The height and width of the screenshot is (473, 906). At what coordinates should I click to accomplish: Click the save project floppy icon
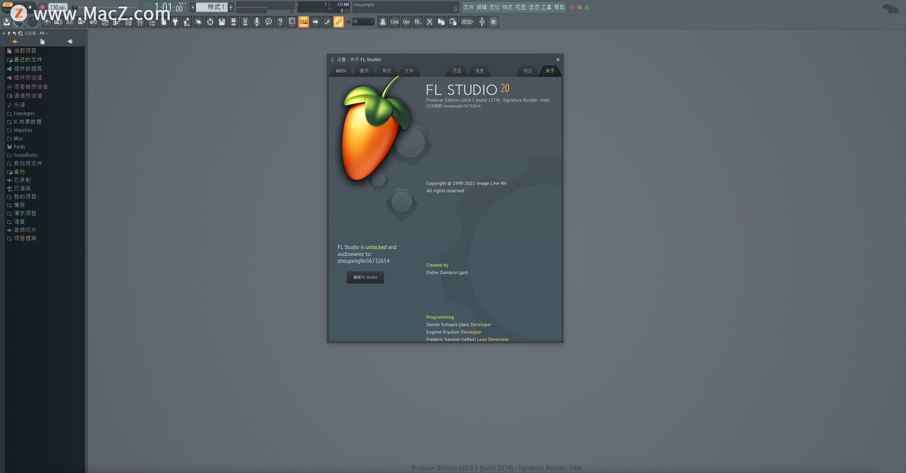coord(222,22)
